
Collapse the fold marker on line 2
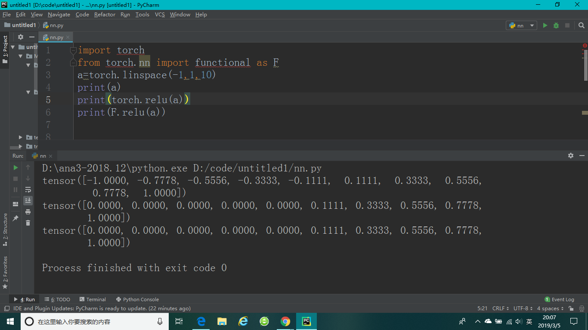[x=74, y=63]
